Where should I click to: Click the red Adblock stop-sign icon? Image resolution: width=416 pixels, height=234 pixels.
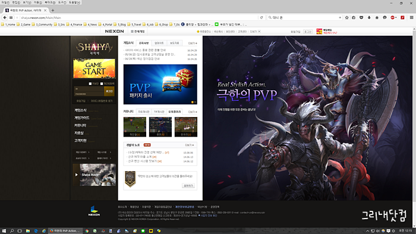pyautogui.click(x=392, y=17)
